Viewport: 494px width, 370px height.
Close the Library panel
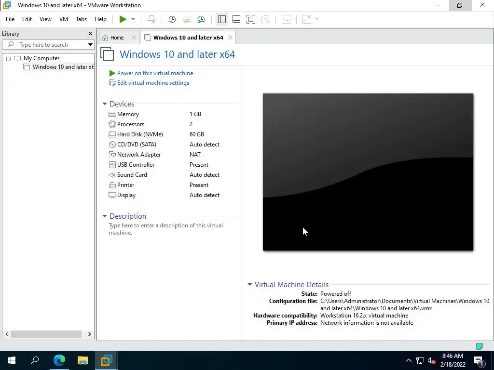90,33
